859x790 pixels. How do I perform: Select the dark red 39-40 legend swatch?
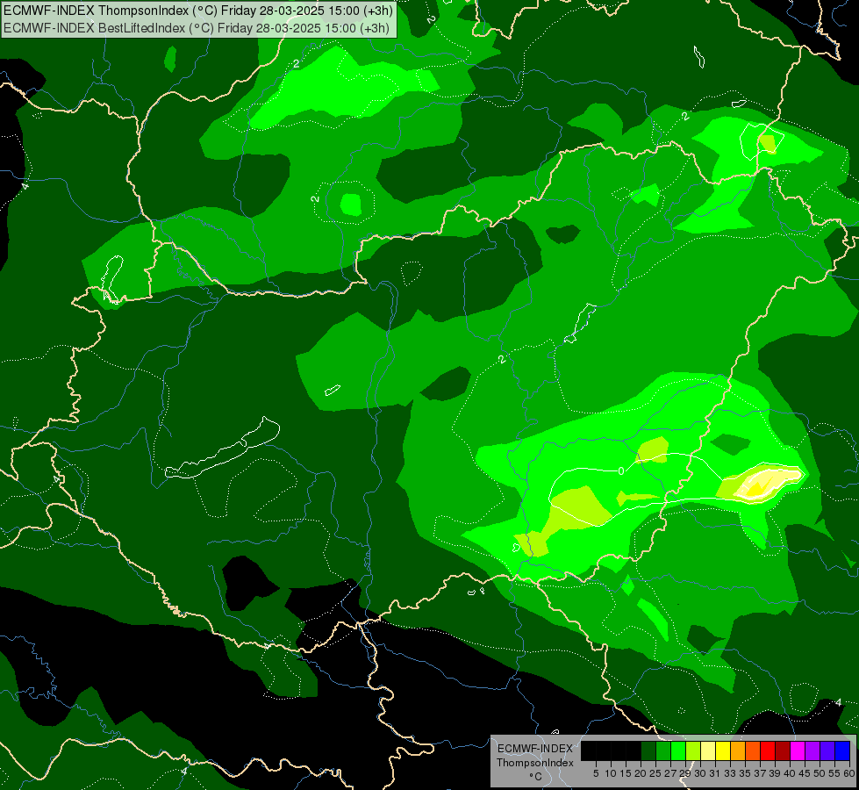[x=783, y=750]
